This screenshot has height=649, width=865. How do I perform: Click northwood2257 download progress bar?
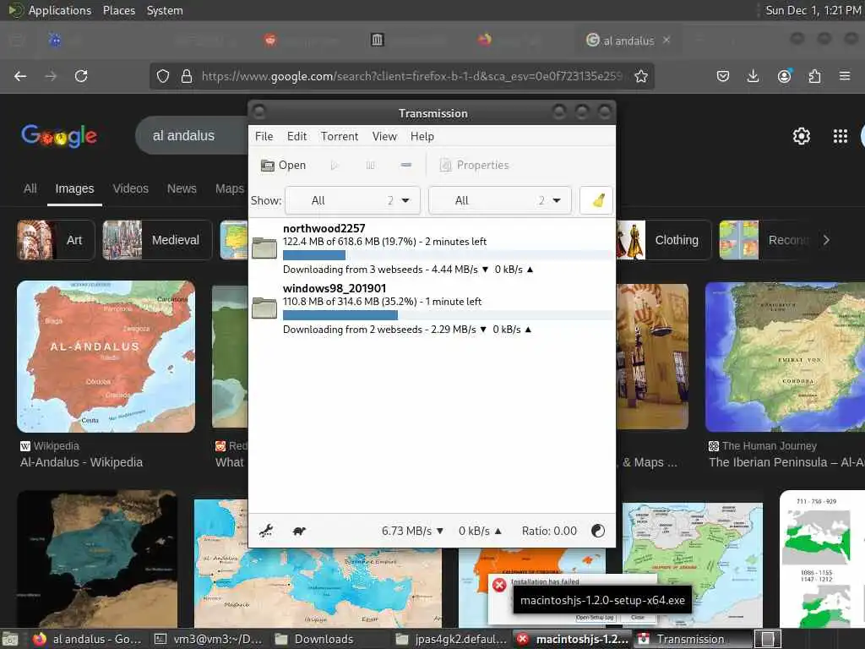tap(448, 255)
